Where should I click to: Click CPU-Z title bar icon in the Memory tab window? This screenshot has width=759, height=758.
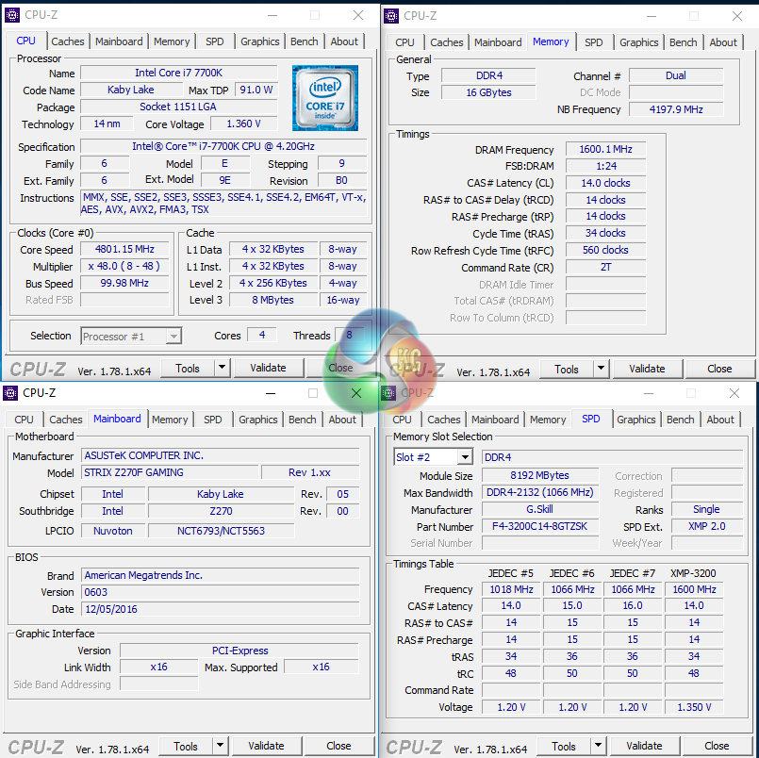tap(391, 15)
